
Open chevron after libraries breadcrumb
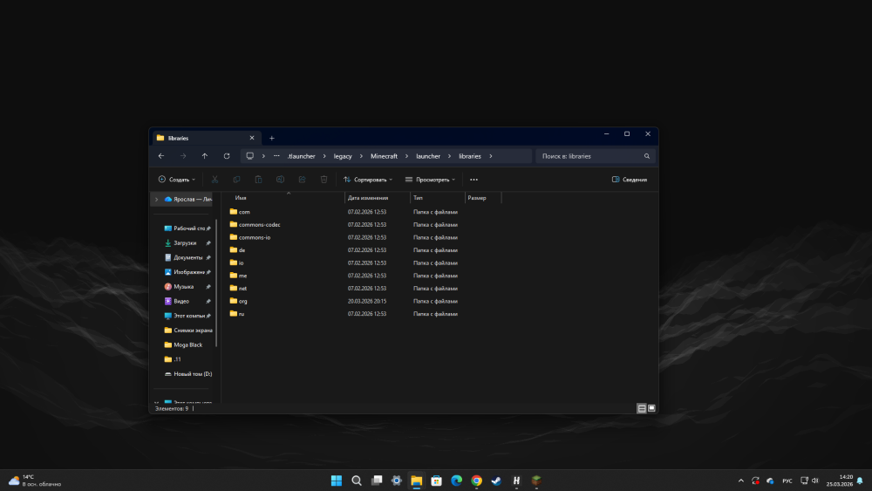pyautogui.click(x=490, y=156)
